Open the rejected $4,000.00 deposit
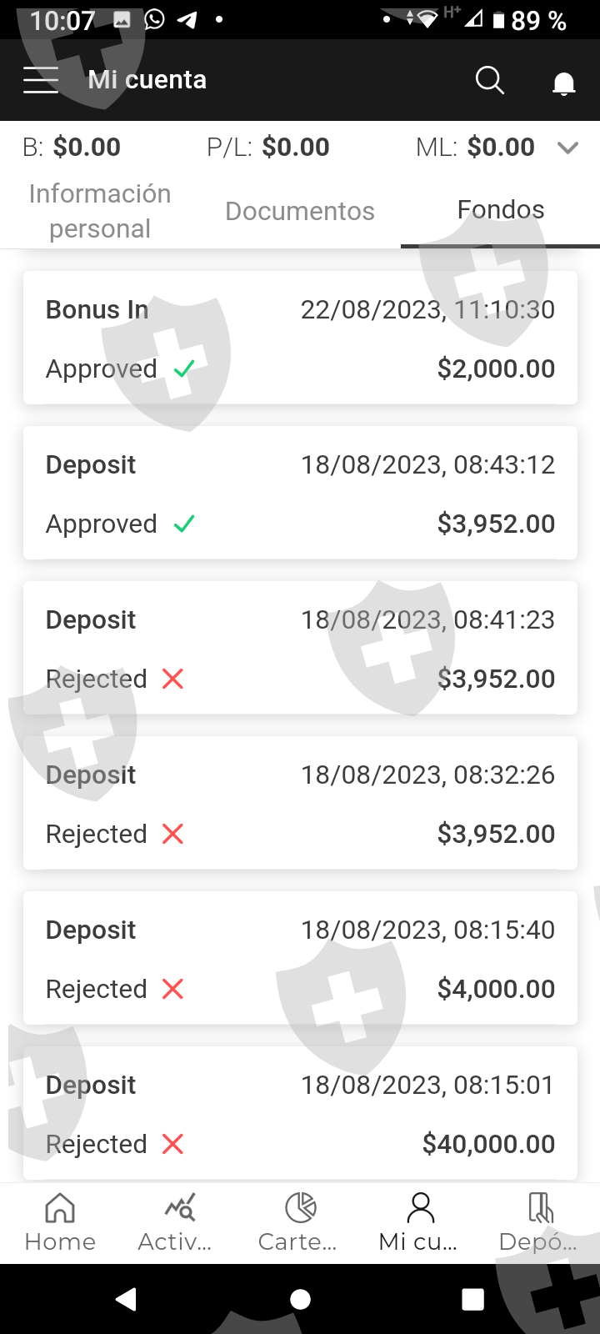The height and width of the screenshot is (1334, 600). 300,958
